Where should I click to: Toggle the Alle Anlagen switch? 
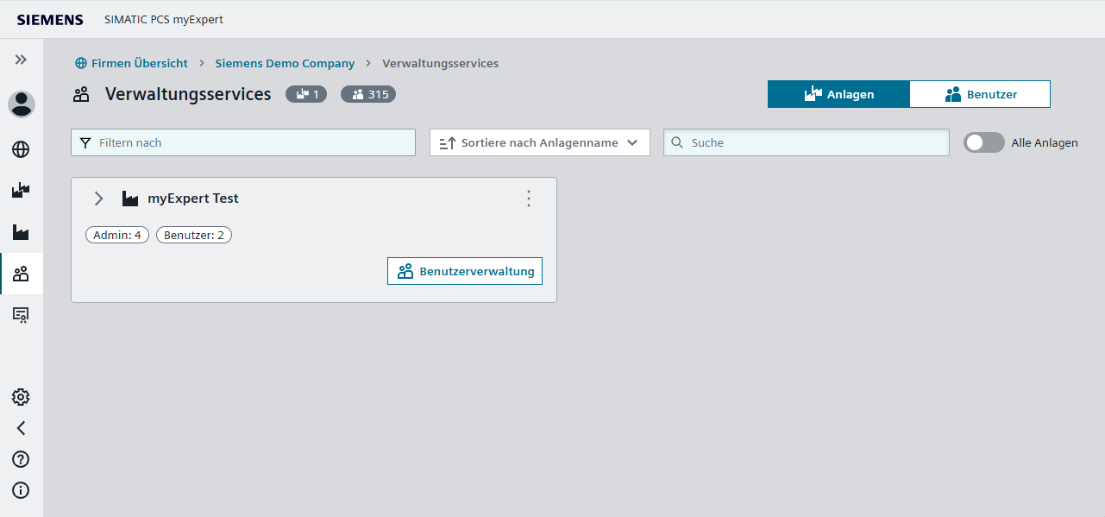(983, 143)
